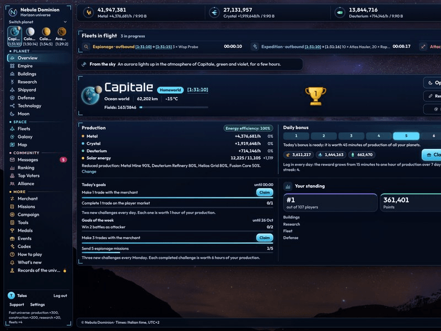Viewport: 441px width, 331px height.
Task: Click the chart icon beside Your standing
Action: pos(288,186)
